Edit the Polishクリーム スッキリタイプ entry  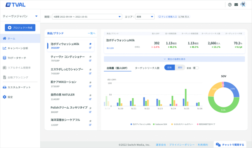90,112
